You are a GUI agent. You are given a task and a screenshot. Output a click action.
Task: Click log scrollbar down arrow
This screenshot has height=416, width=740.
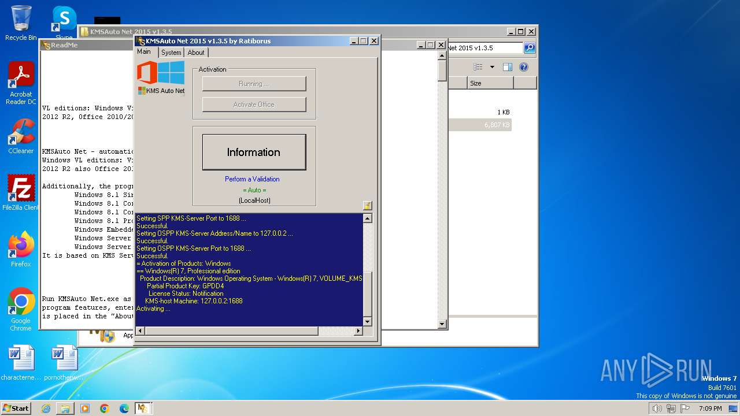[x=367, y=321]
